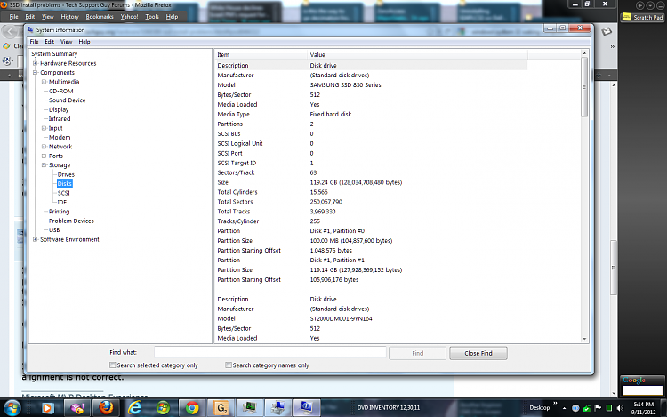Image resolution: width=667 pixels, height=417 pixels.
Task: Click the G2 taskbar application icon
Action: click(x=221, y=408)
